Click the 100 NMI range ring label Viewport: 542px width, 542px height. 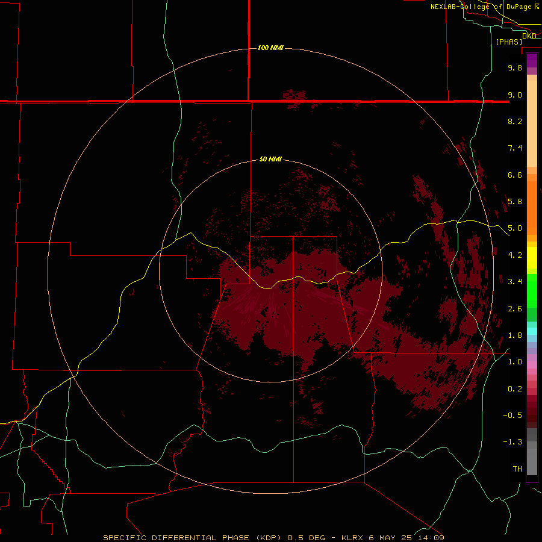[270, 48]
